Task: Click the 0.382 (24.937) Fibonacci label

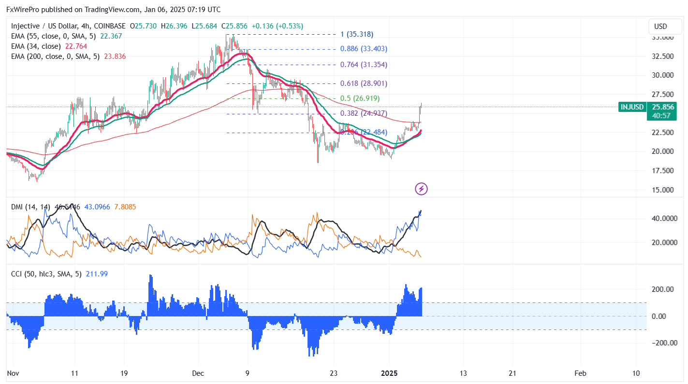Action: click(x=363, y=114)
